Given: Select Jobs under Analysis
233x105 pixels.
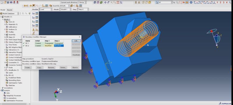Looking at the screenshot, I should [x=8, y=93].
